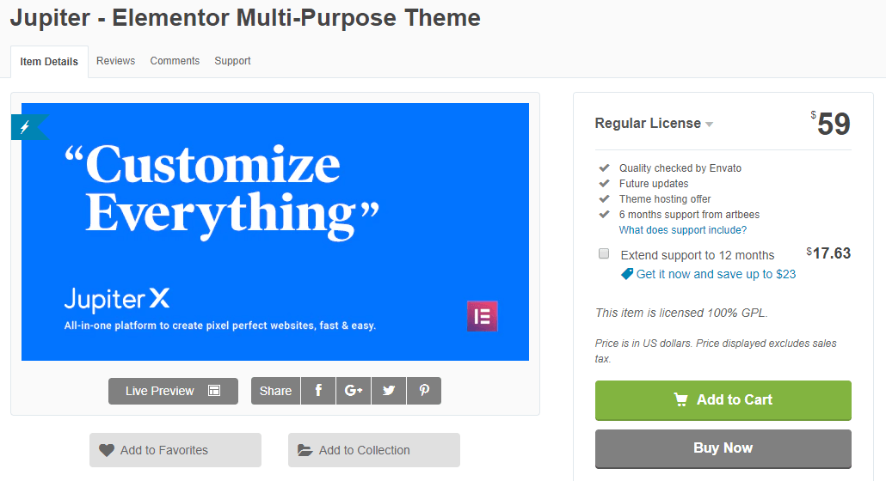Viewport: 886px width, 481px height.
Task: Click the Customize Everything preview banner image
Action: pyautogui.click(x=275, y=232)
